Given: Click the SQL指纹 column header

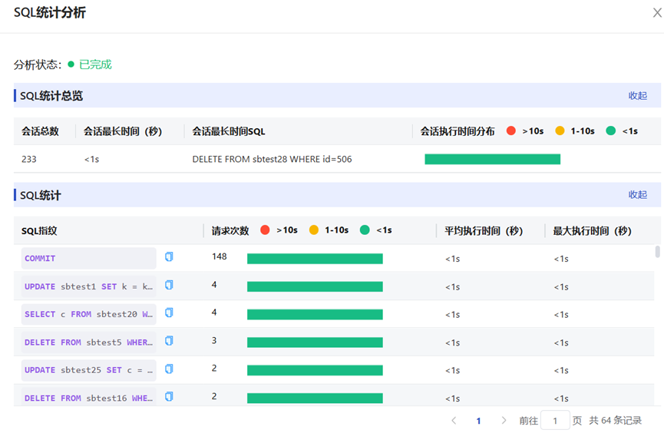Looking at the screenshot, I should point(39,231).
